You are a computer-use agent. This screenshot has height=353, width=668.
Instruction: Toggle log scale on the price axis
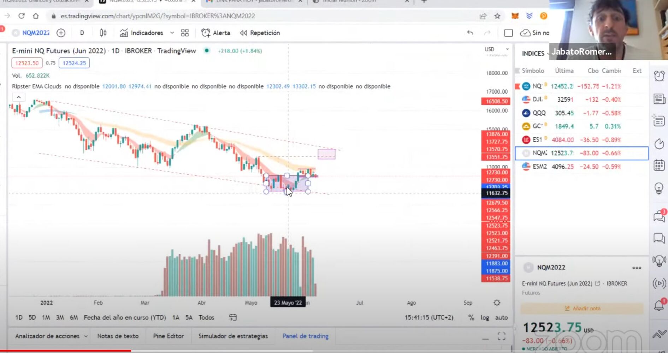(485, 318)
